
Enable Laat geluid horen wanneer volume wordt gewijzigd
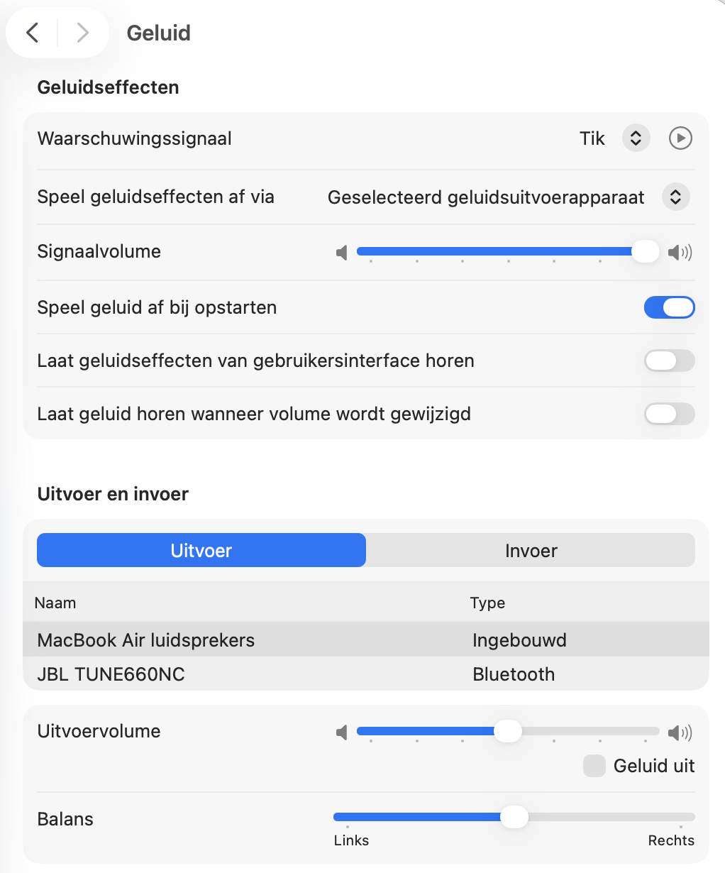pos(669,414)
